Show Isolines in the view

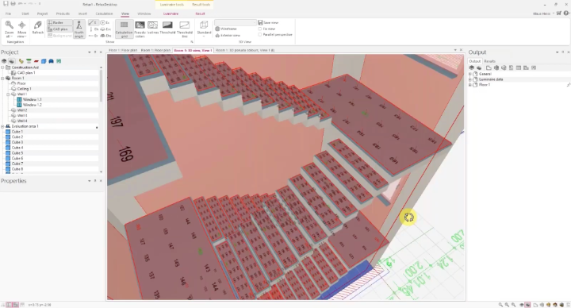coord(152,27)
